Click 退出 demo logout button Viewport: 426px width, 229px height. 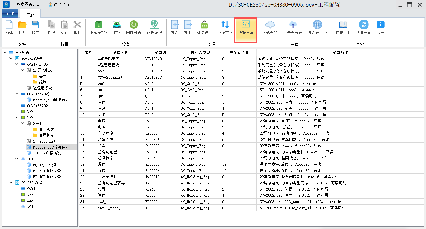tap(60, 5)
